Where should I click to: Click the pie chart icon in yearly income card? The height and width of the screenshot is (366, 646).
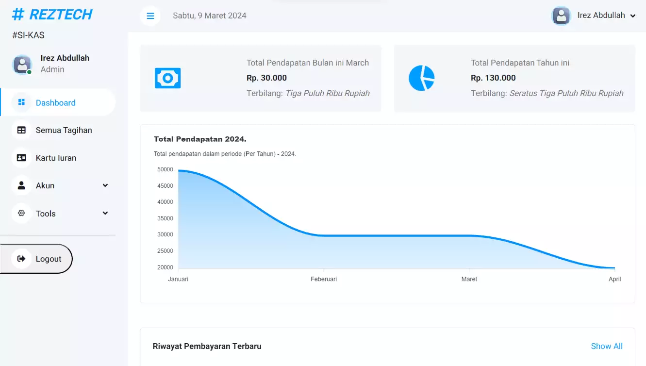421,78
